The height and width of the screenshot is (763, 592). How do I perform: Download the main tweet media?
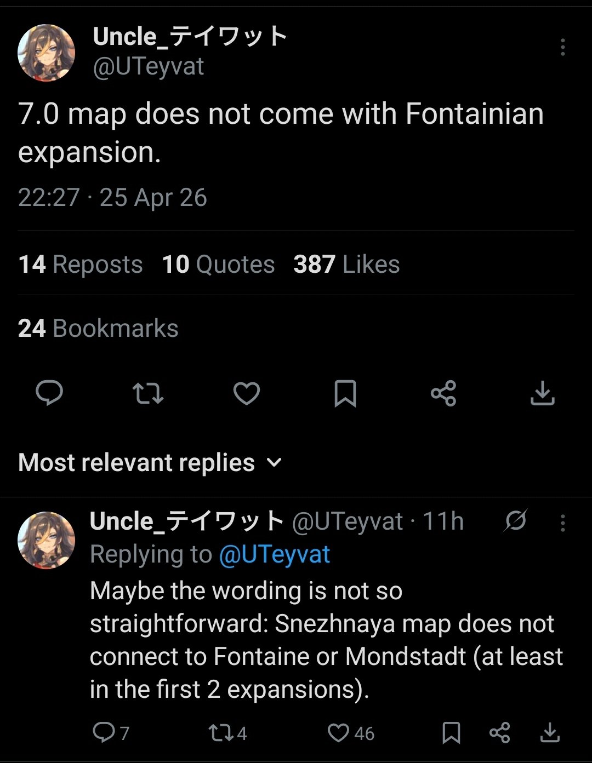point(543,393)
